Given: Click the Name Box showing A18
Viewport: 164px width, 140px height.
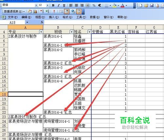Looking at the screenshot, I should click(x=12, y=23).
